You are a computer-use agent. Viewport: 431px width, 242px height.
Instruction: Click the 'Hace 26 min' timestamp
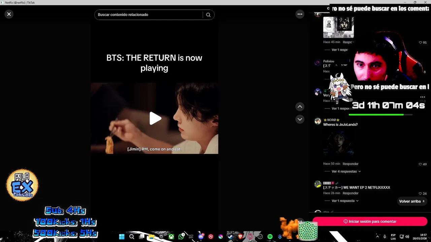click(x=331, y=193)
